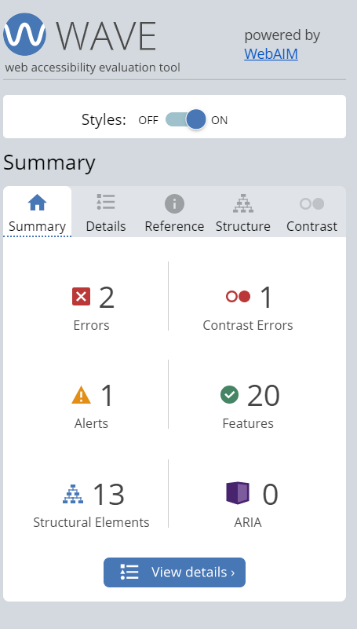Click the blue Structural Elements hierarchy icon

[73, 494]
